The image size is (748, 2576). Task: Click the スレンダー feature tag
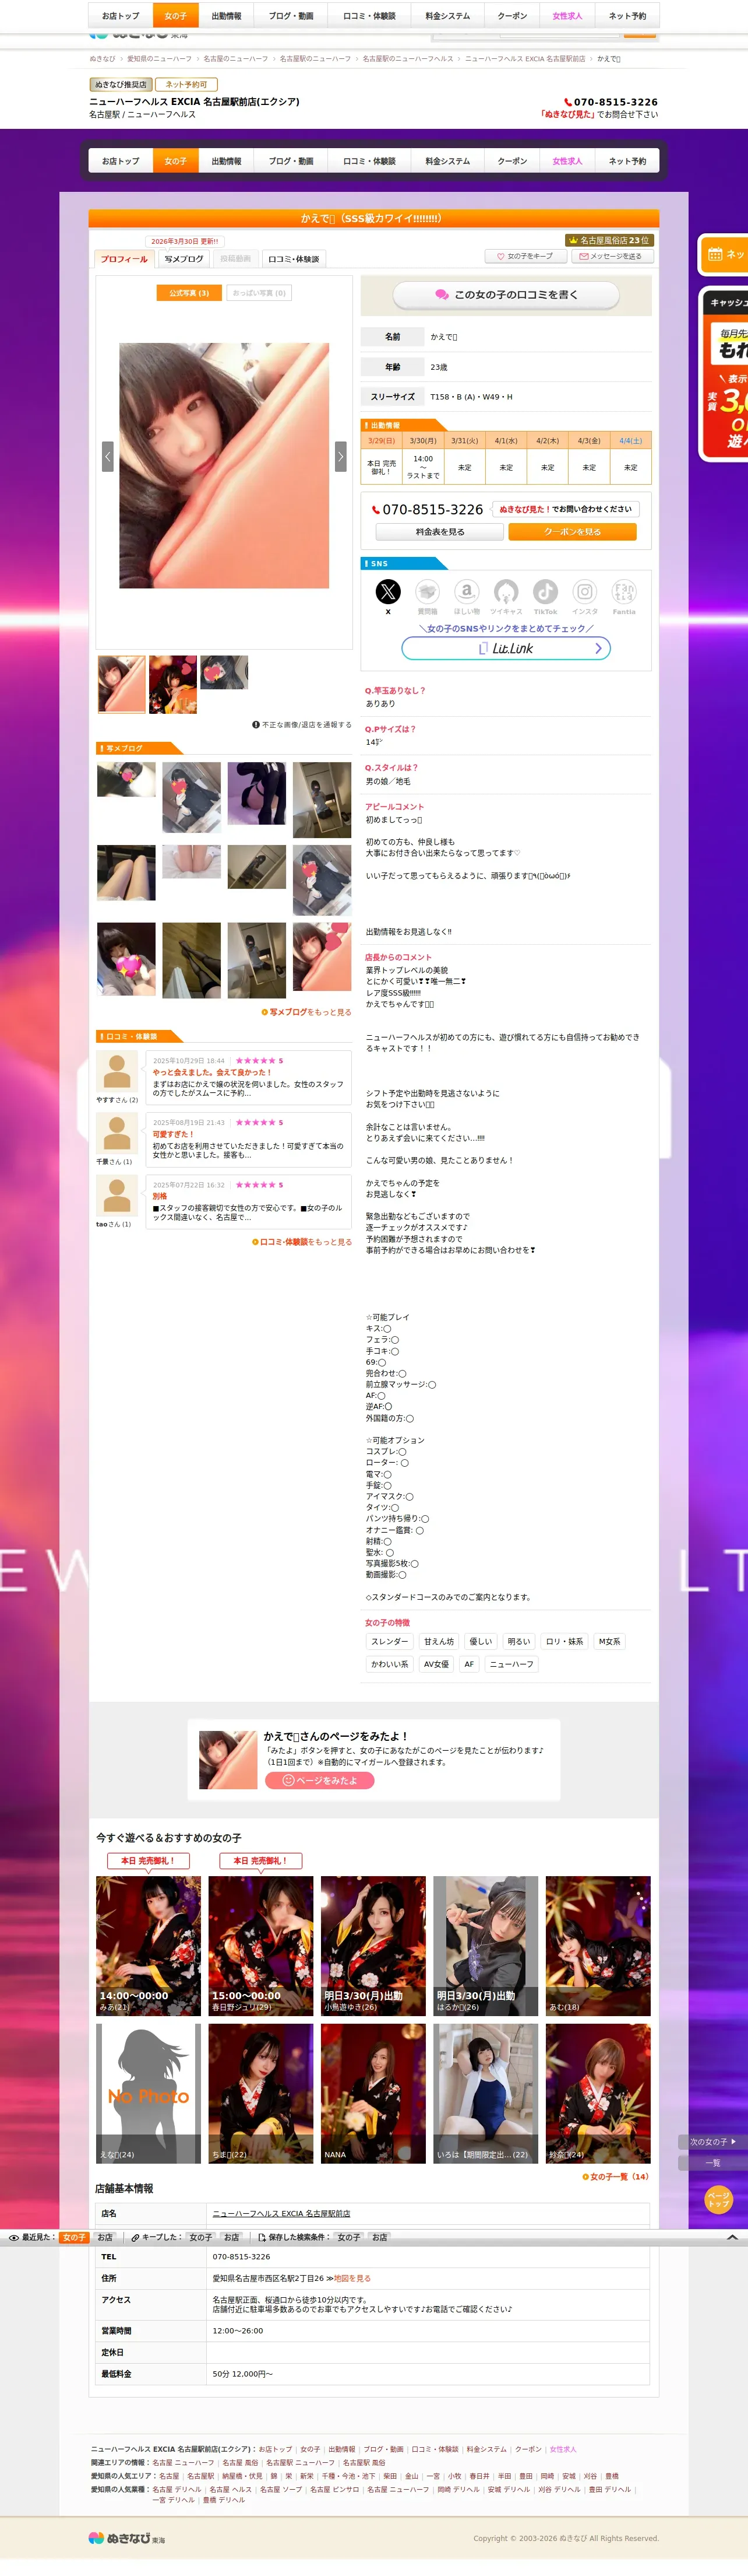point(390,1641)
